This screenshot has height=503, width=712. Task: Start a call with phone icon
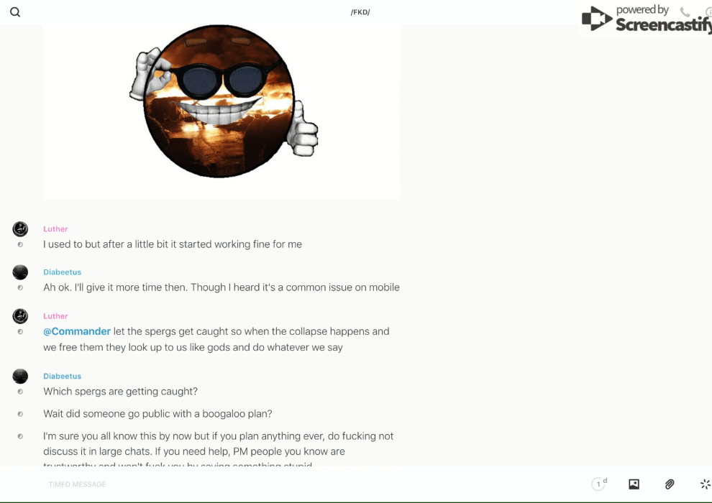(x=685, y=11)
